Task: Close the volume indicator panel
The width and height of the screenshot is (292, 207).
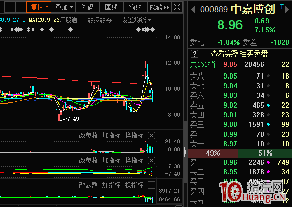Action: click(x=151, y=136)
